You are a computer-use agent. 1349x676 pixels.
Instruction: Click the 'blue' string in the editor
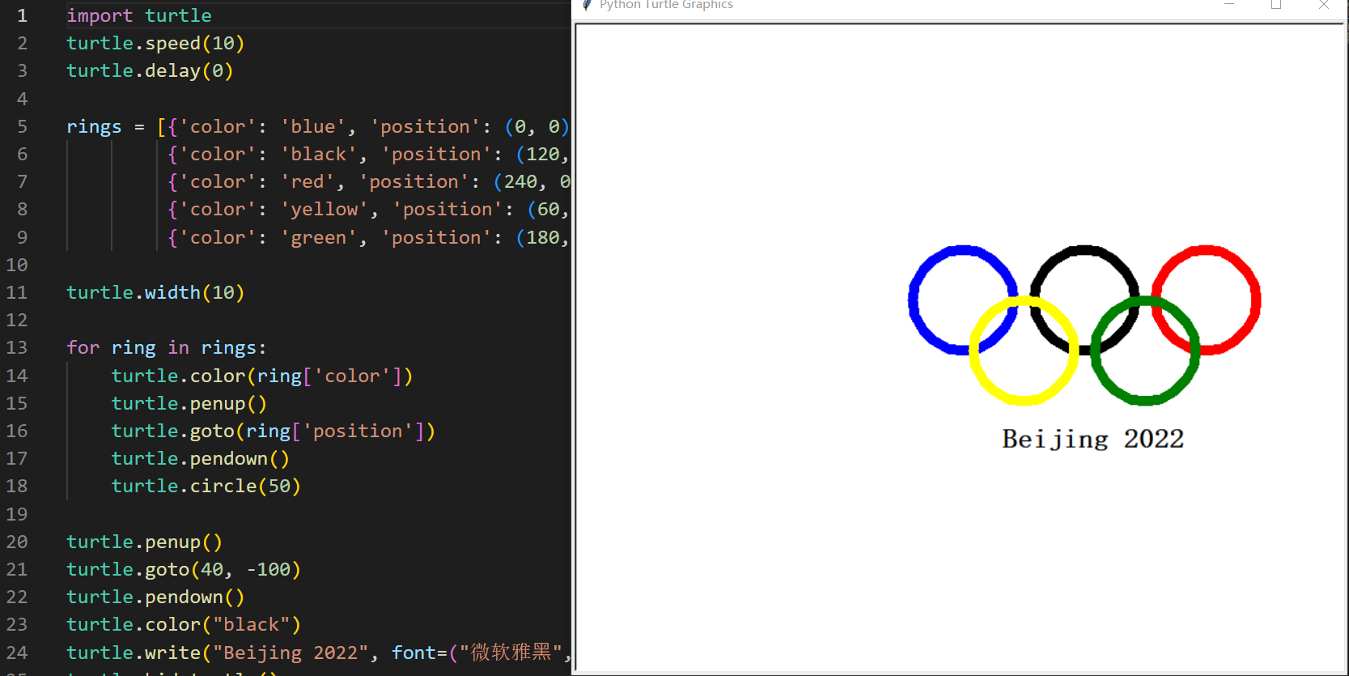(312, 126)
